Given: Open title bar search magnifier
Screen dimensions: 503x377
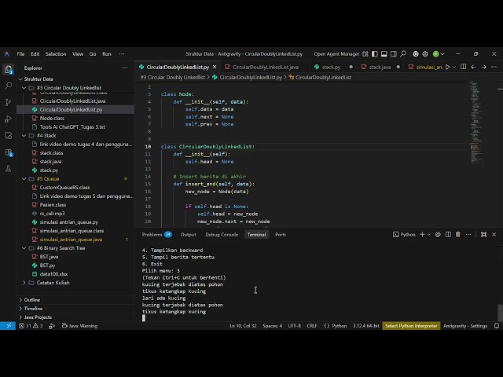Looking at the screenshot, I should coord(403,54).
